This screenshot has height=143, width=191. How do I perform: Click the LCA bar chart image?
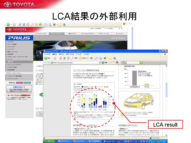(x=94, y=101)
